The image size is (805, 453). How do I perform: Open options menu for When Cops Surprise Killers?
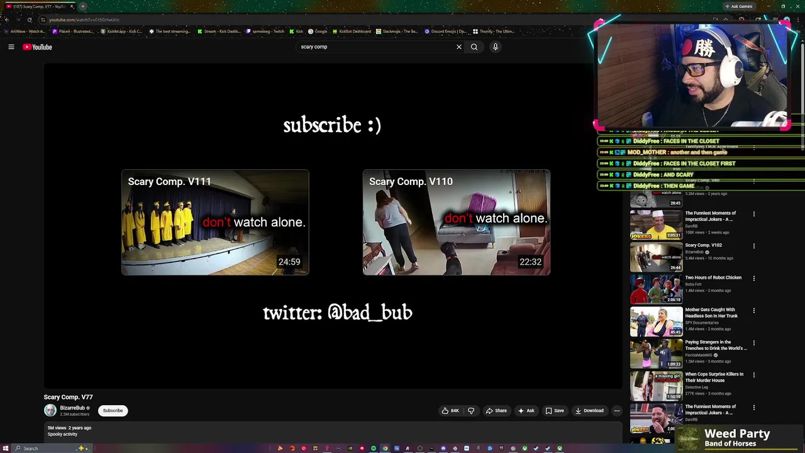754,375
